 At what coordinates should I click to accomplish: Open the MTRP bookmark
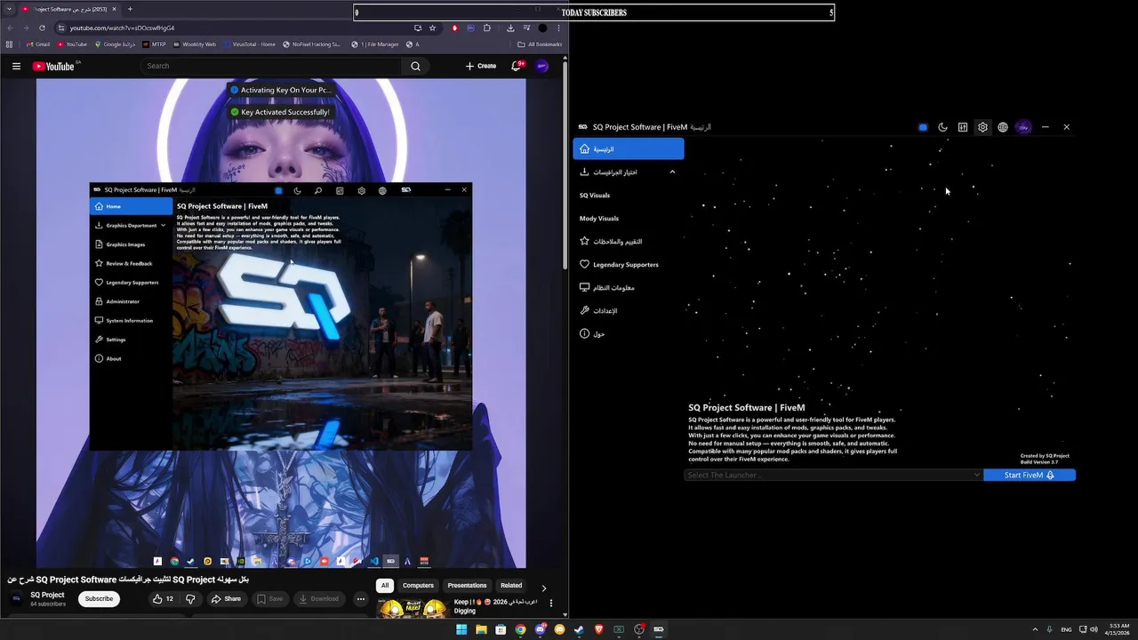click(x=155, y=44)
